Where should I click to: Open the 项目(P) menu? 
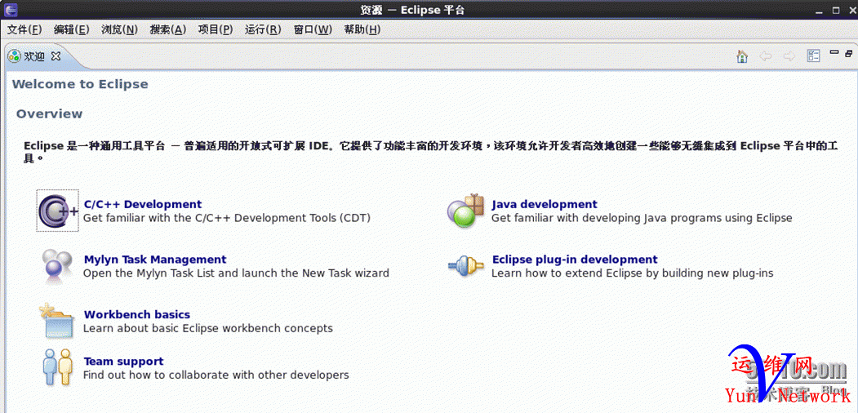(x=215, y=29)
